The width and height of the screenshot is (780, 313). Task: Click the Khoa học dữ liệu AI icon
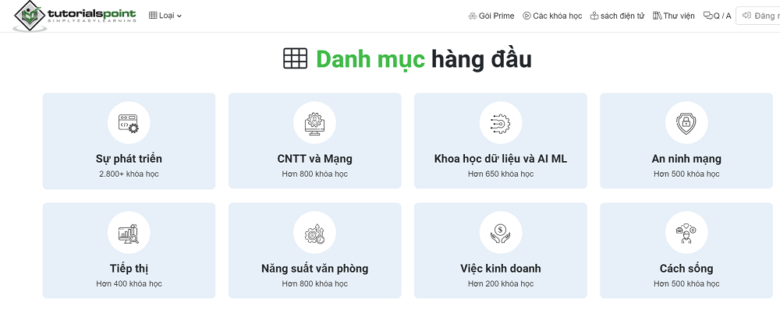pos(501,123)
